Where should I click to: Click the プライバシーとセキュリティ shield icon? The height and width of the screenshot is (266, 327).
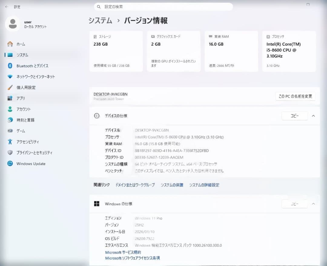coord(10,153)
